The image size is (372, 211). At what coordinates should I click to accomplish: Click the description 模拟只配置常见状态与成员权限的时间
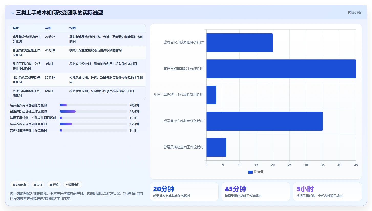tap(95, 50)
